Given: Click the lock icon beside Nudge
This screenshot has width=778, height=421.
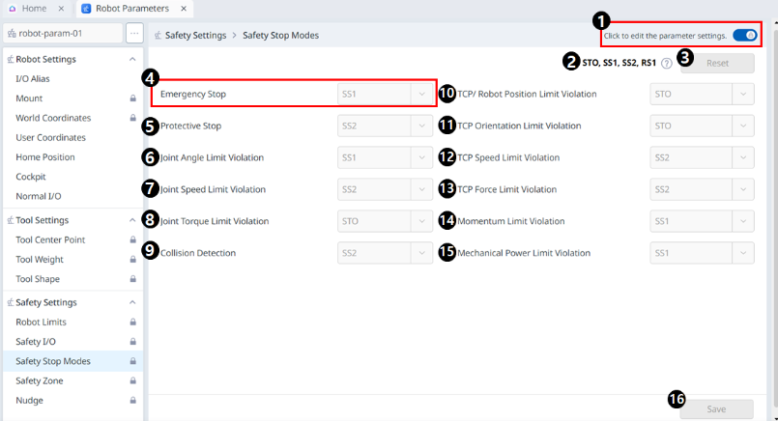Looking at the screenshot, I should [132, 401].
